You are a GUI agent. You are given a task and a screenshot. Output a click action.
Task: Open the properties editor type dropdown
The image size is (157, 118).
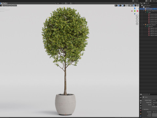pyautogui.click(x=141, y=94)
